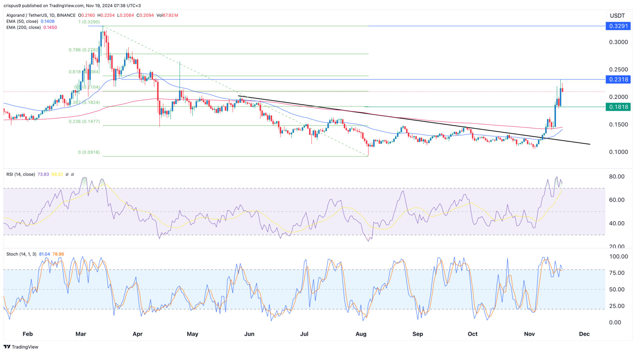
Task: Click the first empty-set symbol in RSI legend
Action: 67,175
